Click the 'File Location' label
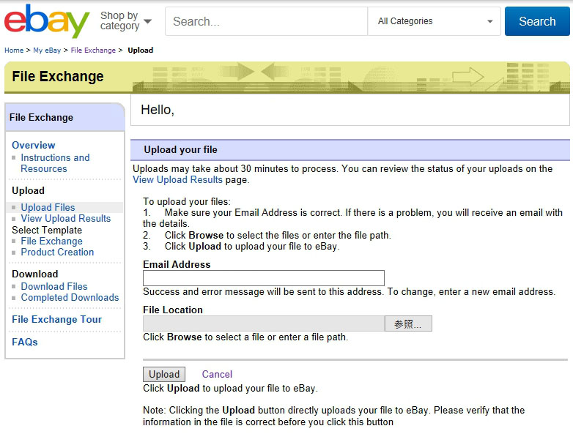Screen dimensions: 573x434 pyautogui.click(x=172, y=310)
